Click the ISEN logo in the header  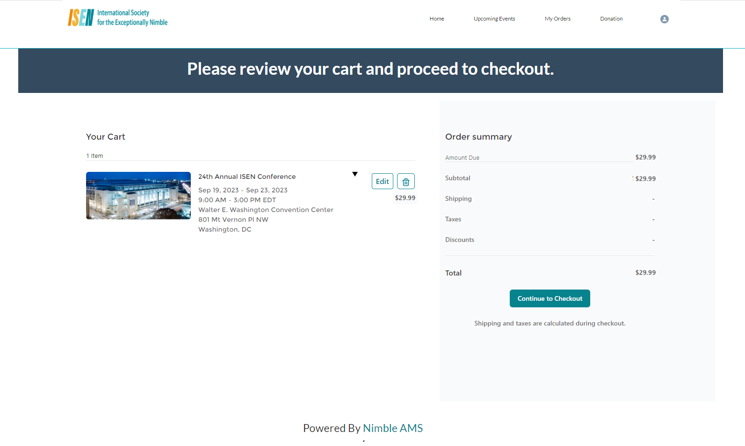(118, 18)
